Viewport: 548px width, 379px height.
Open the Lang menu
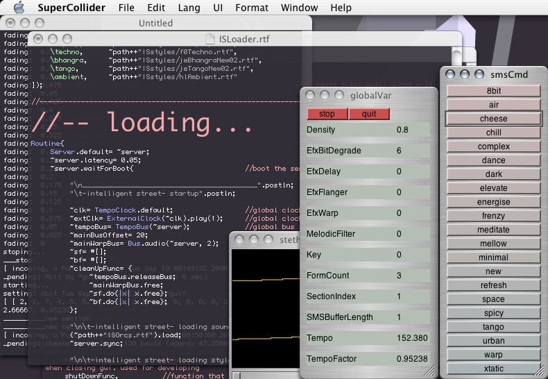tap(189, 8)
